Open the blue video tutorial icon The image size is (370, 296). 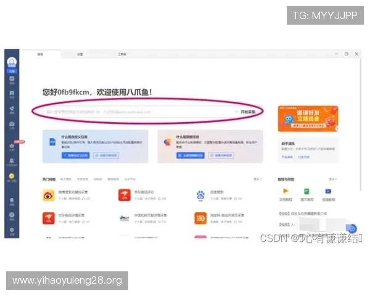click(328, 191)
